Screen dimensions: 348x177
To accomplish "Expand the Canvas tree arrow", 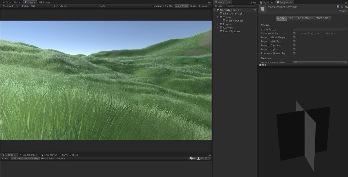I will 217,28.
